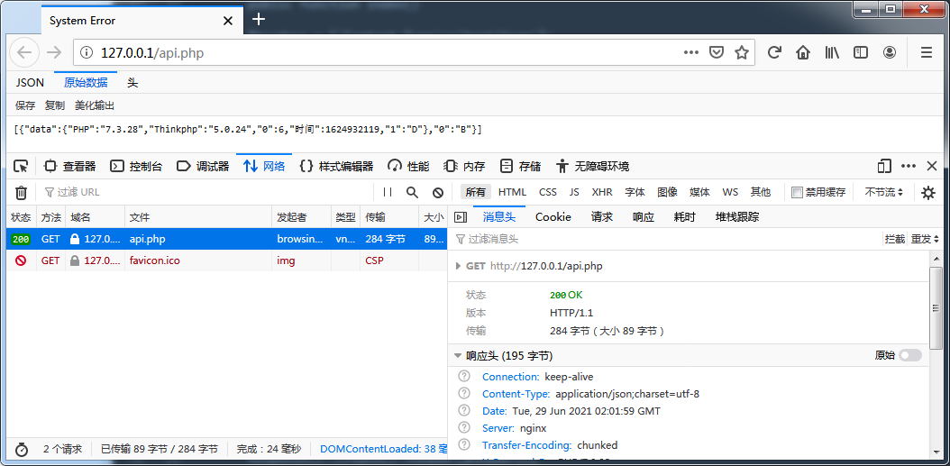Screen dimensions: 950x466
Task: Open request blocking icon
Action: coord(438,192)
